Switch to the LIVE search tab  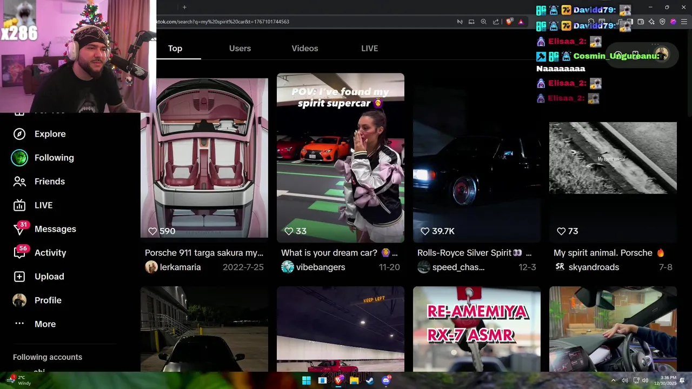(x=370, y=48)
